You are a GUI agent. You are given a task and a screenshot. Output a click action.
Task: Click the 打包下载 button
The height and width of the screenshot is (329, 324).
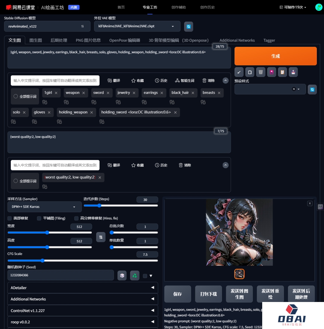(x=208, y=294)
